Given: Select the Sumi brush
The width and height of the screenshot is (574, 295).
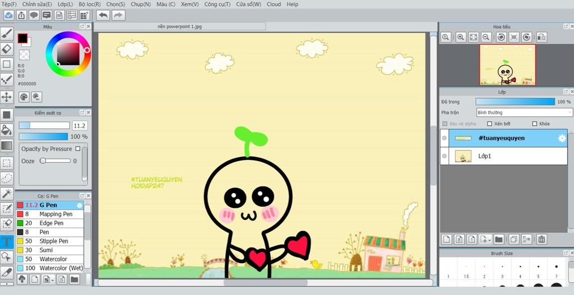Looking at the screenshot, I should pyautogui.click(x=50, y=250).
